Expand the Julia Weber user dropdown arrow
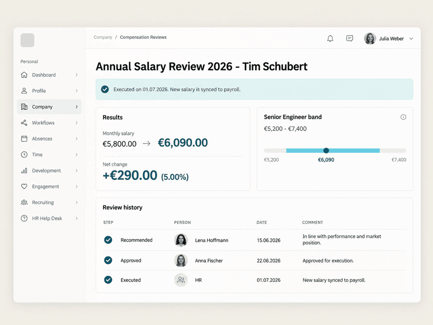Image resolution: width=433 pixels, height=325 pixels. coord(411,39)
